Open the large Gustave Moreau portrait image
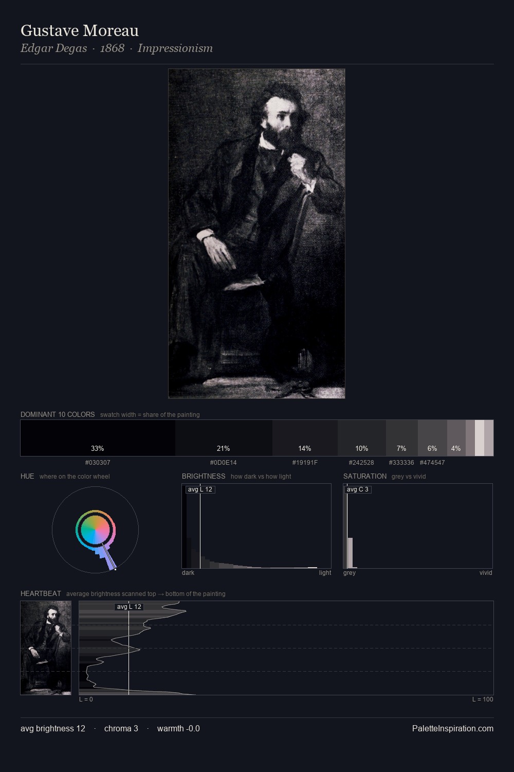This screenshot has height=772, width=514. tap(256, 234)
